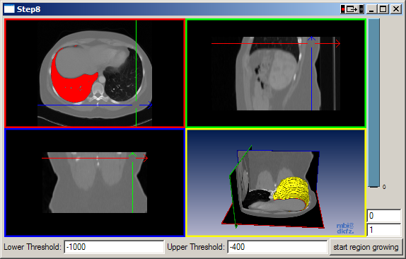Click the green arrowhead in the coronal view

coord(132,154)
